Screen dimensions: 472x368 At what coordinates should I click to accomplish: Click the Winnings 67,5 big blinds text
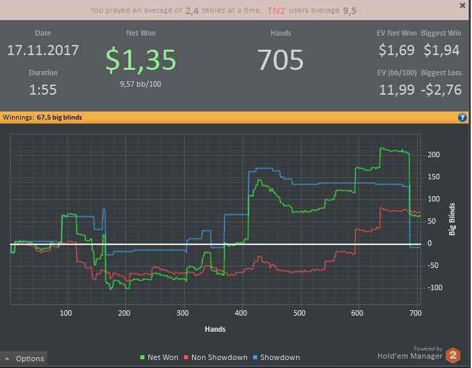click(x=42, y=118)
